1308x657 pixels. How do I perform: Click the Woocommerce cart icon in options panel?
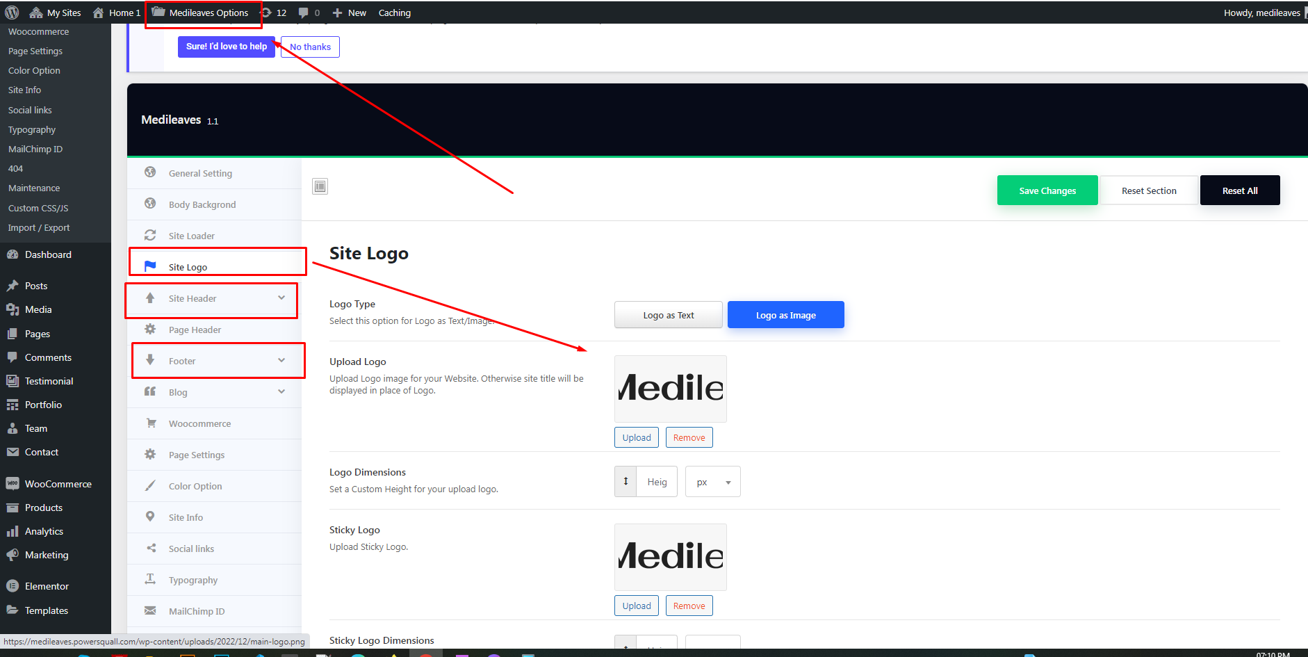[x=151, y=423]
